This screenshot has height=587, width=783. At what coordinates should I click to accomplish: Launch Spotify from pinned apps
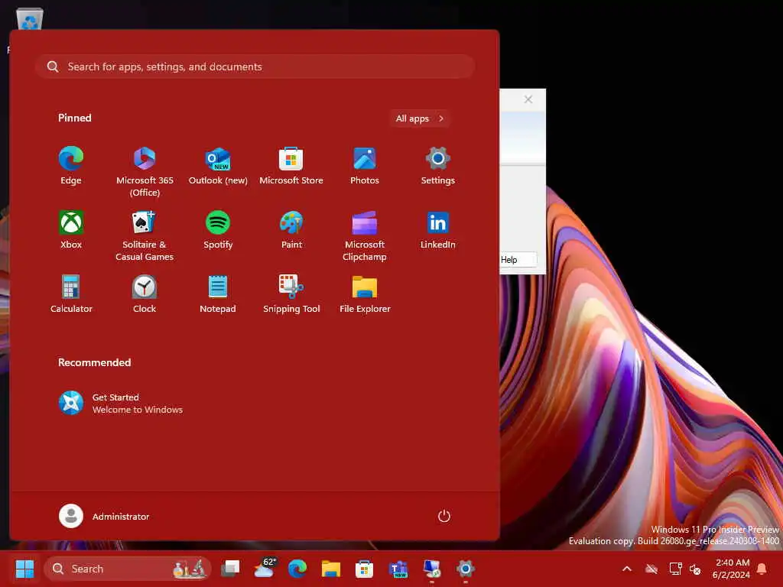coord(218,230)
